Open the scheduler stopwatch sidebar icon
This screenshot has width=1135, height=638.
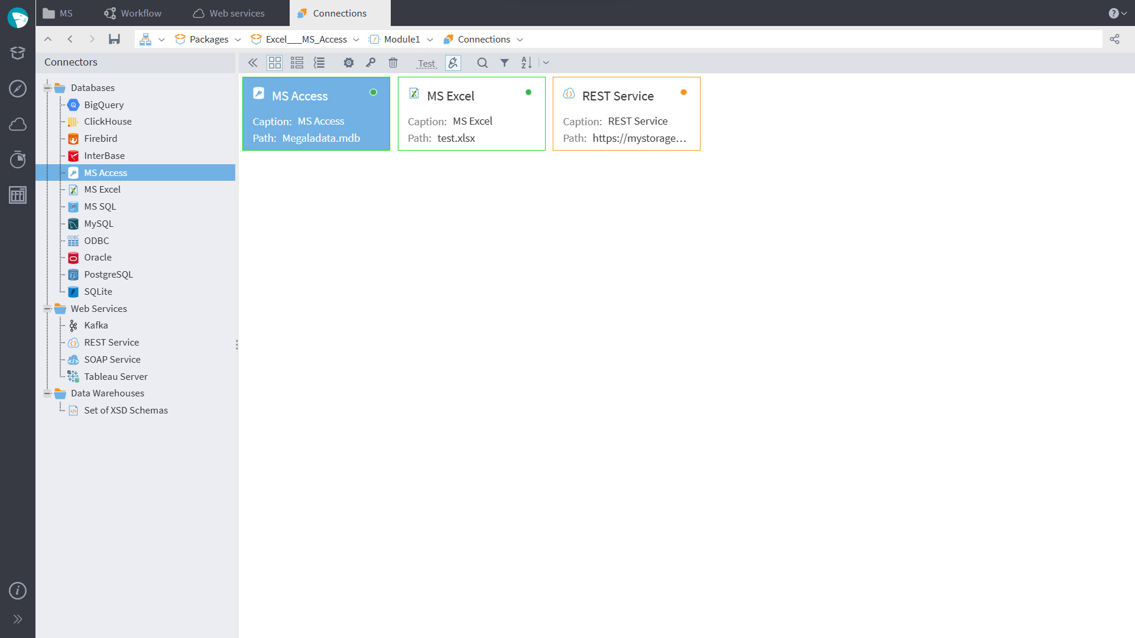(18, 159)
